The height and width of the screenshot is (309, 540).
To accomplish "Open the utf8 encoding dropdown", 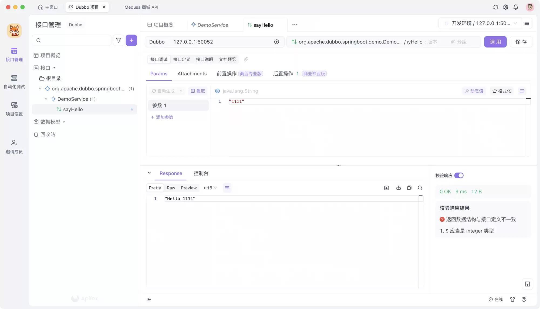I will pyautogui.click(x=210, y=188).
